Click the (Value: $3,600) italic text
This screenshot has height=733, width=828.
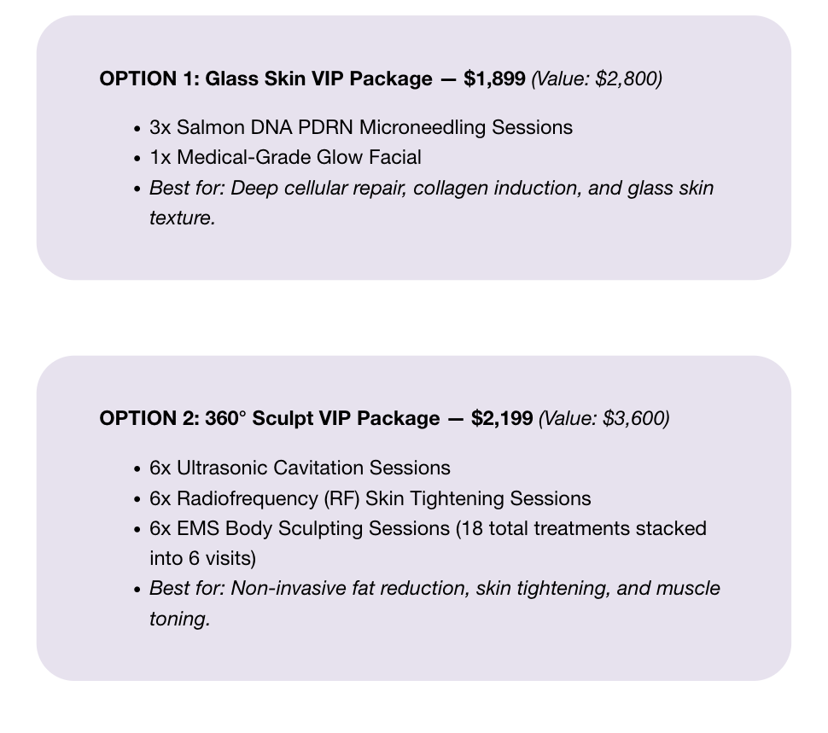click(x=604, y=418)
